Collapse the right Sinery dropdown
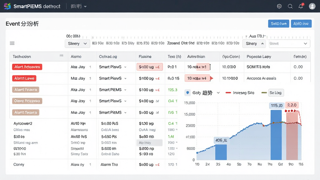The height and width of the screenshot is (180, 320). point(254,44)
